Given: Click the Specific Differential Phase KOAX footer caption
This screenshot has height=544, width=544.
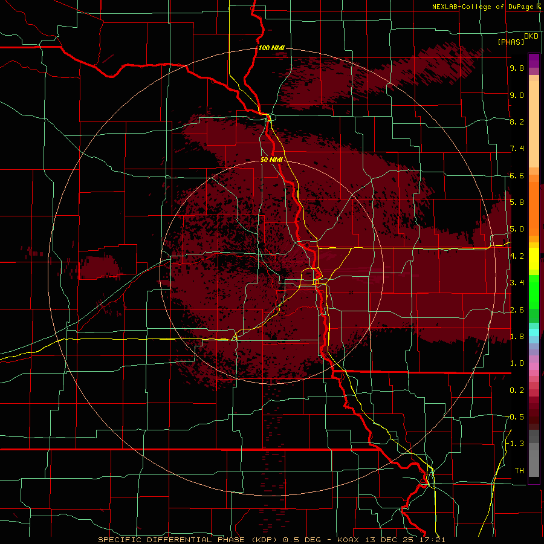Looking at the screenshot, I should click(x=271, y=540).
